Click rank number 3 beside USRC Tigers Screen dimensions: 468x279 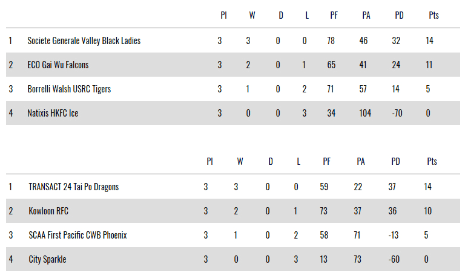tap(10, 89)
